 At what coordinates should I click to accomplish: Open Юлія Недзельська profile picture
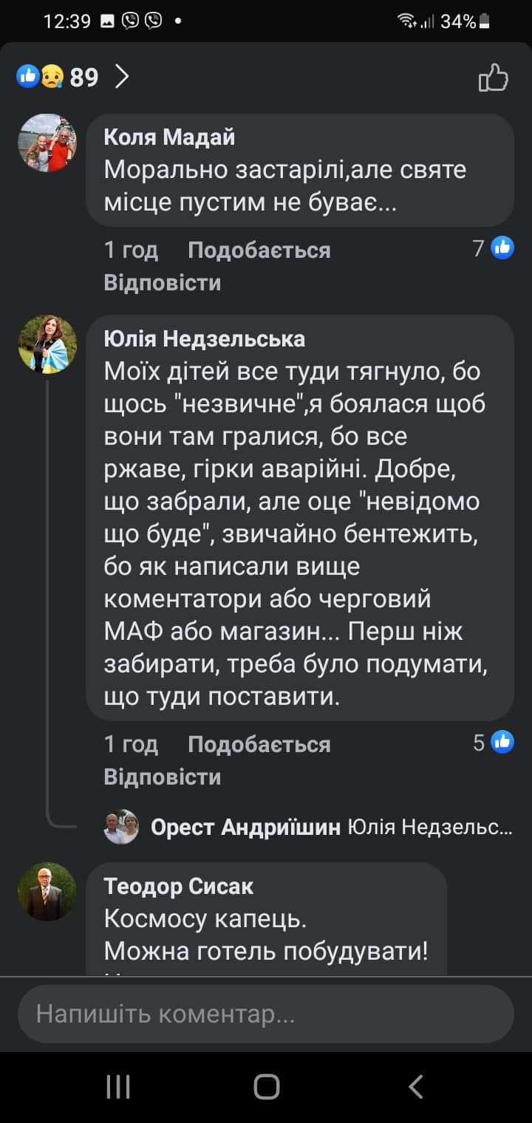47,344
